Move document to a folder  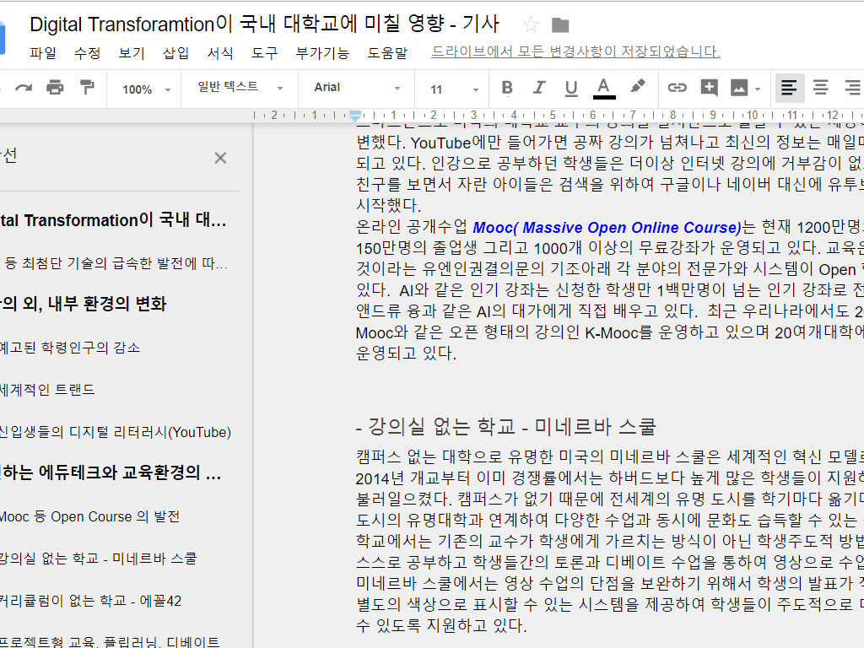click(x=560, y=24)
